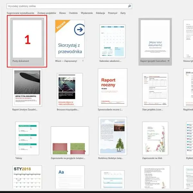Choose the Aa lined document template
The width and height of the screenshot is (193, 193).
click(70, 177)
